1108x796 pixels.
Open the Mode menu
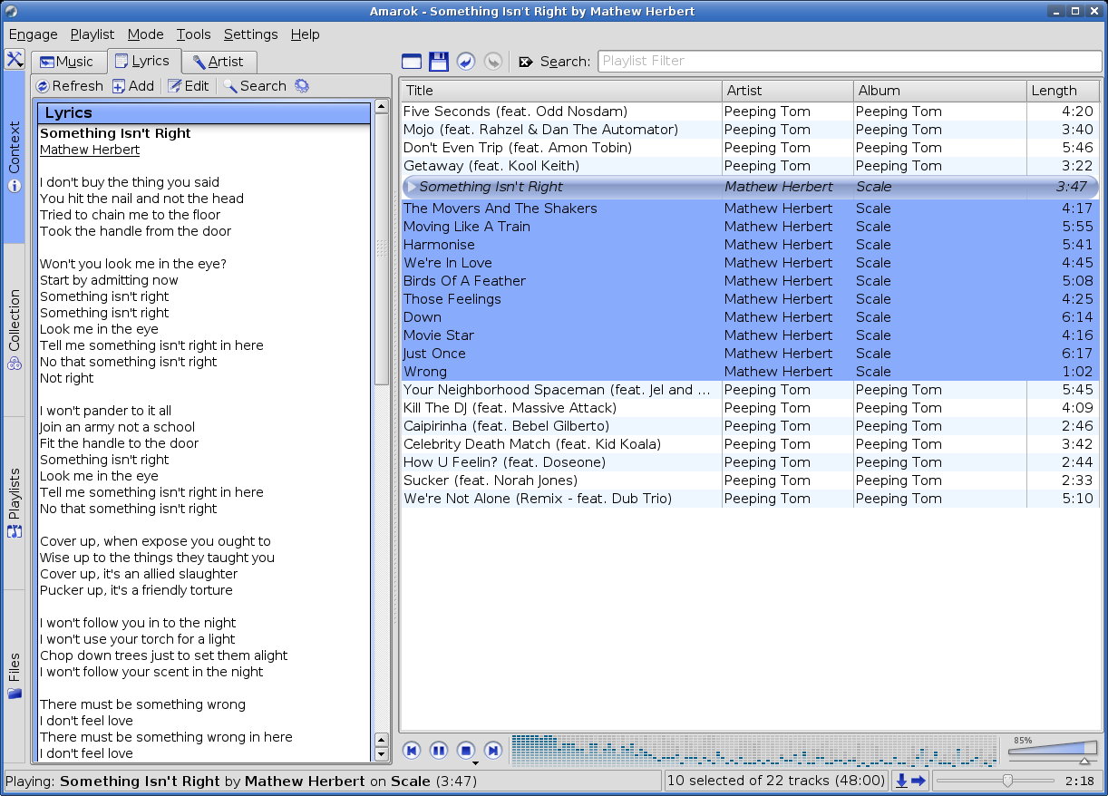pos(145,34)
